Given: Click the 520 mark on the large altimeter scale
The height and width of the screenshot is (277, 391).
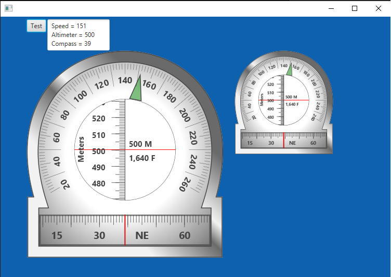Looking at the screenshot, I should coord(98,118).
